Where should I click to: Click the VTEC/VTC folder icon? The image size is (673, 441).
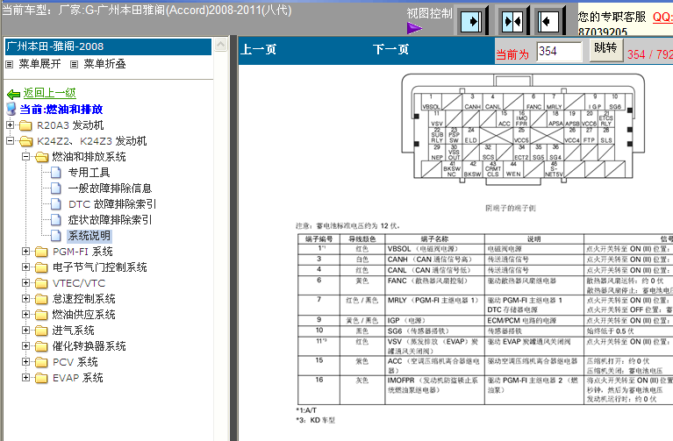[x=41, y=283]
